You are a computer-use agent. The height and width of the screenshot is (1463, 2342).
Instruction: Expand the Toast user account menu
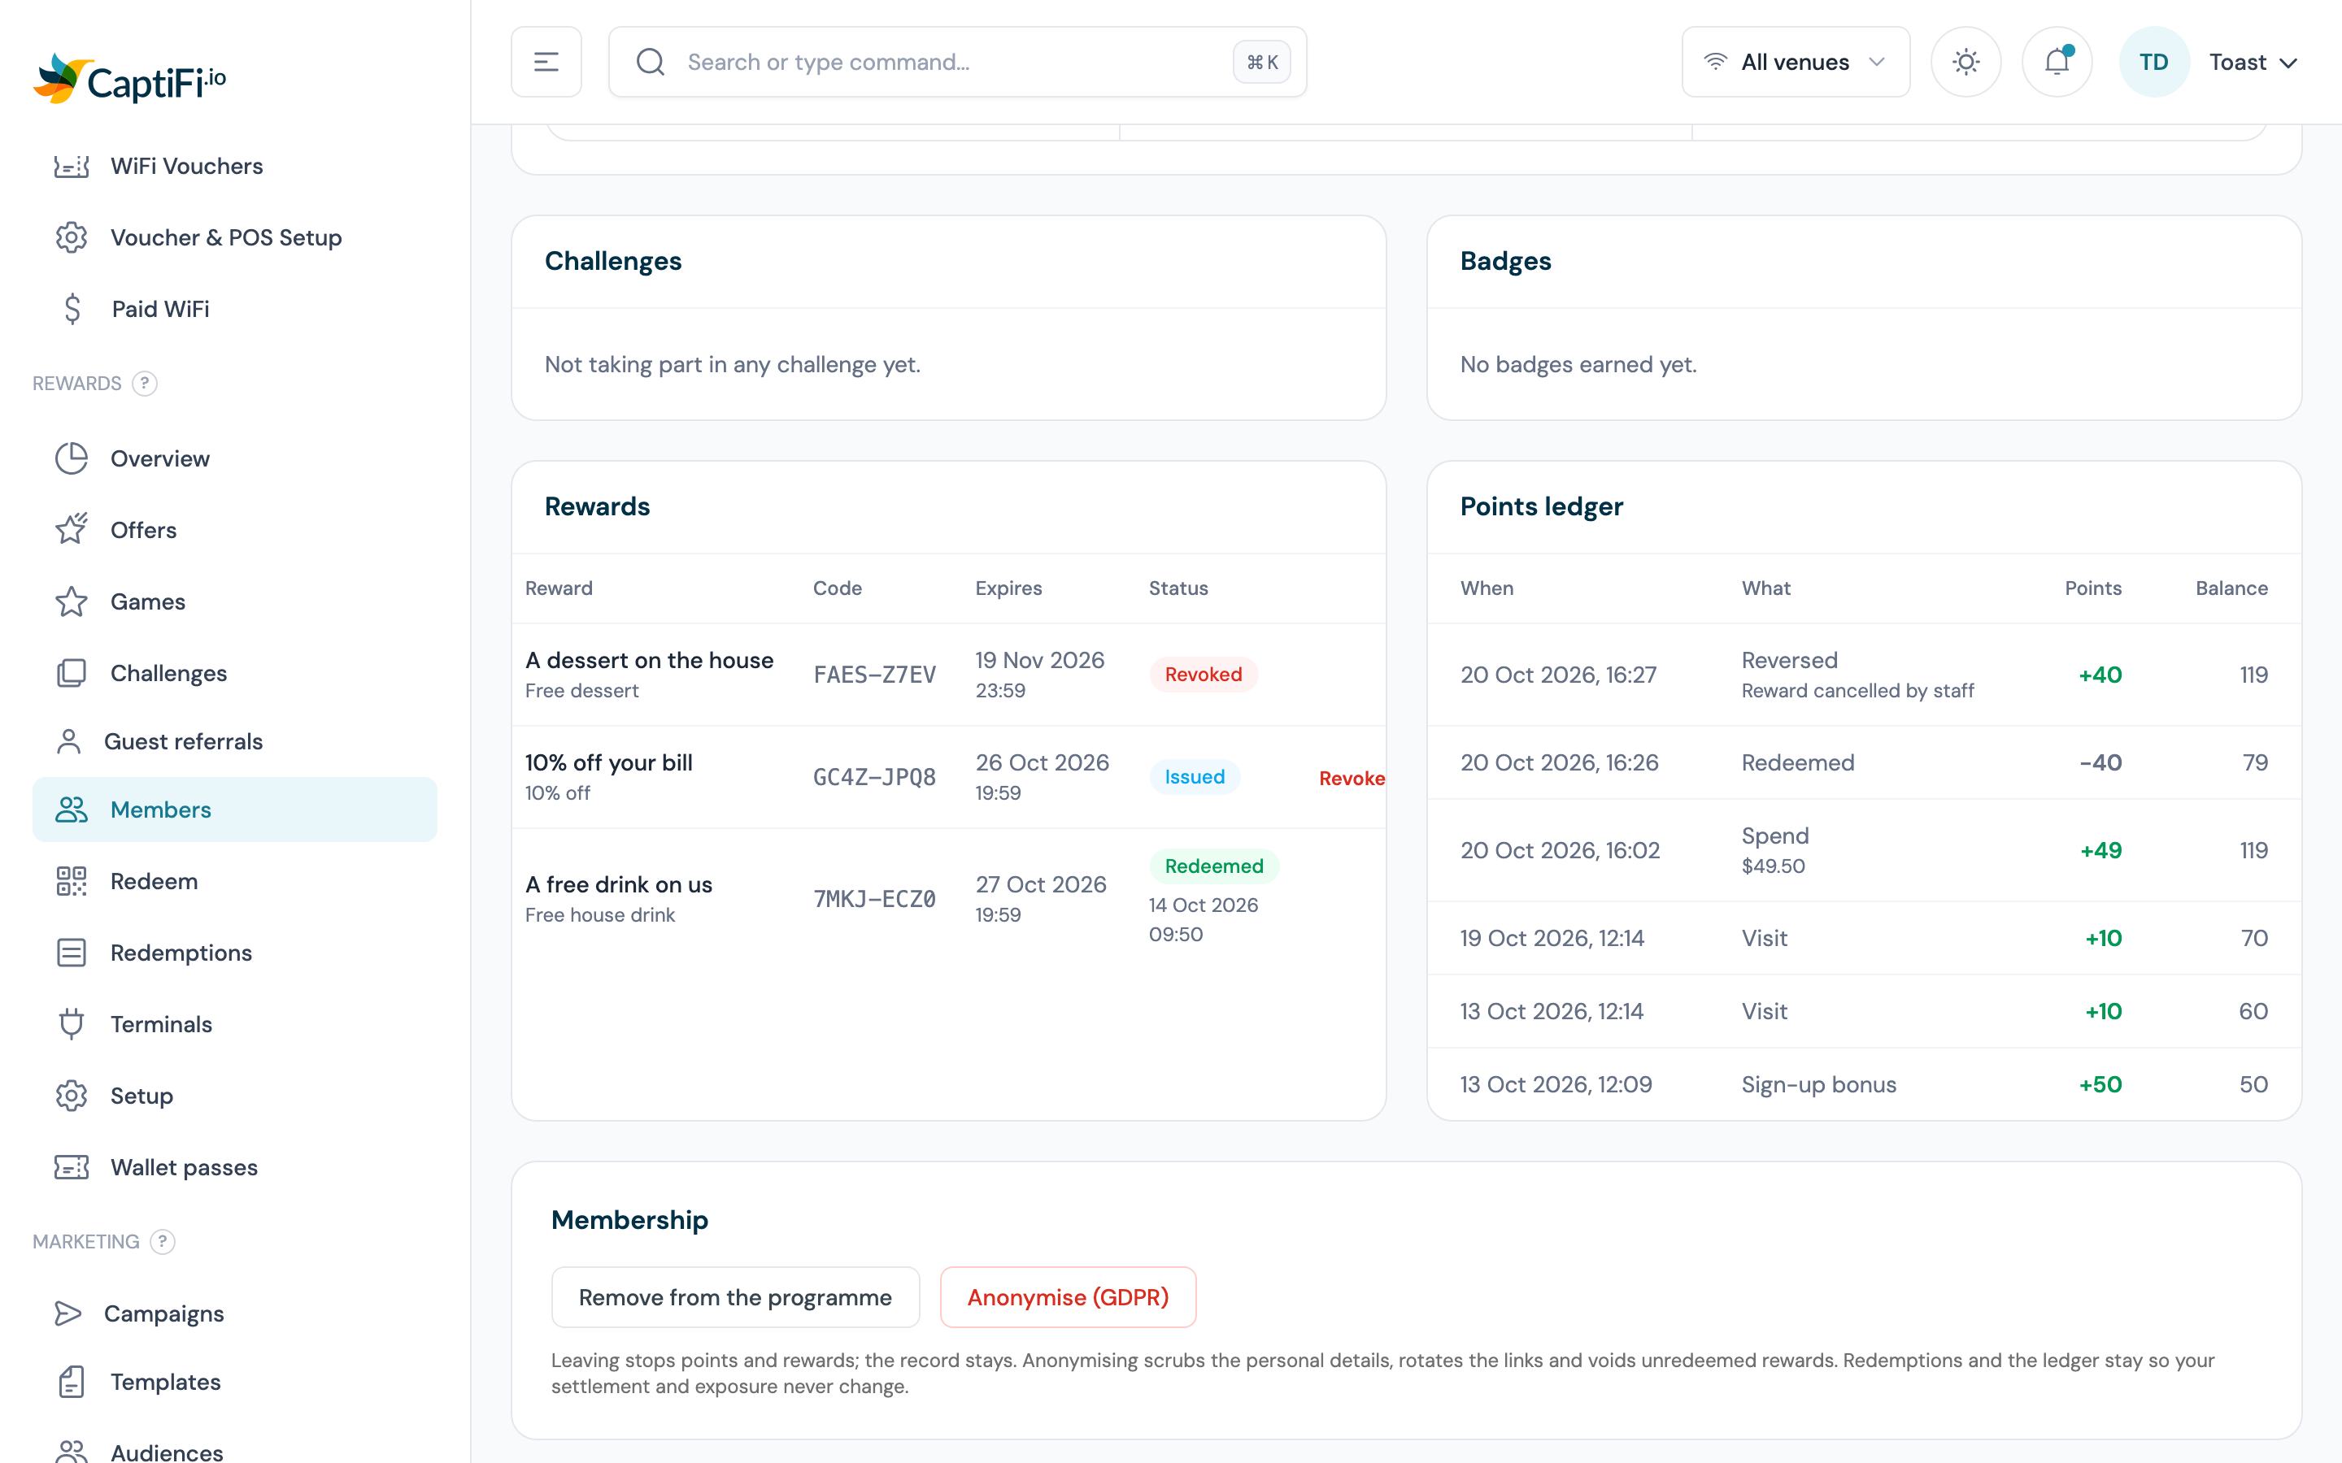pos(2253,62)
